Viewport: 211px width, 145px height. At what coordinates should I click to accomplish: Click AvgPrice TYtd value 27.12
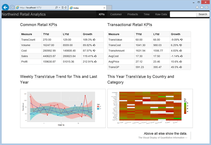139,61
